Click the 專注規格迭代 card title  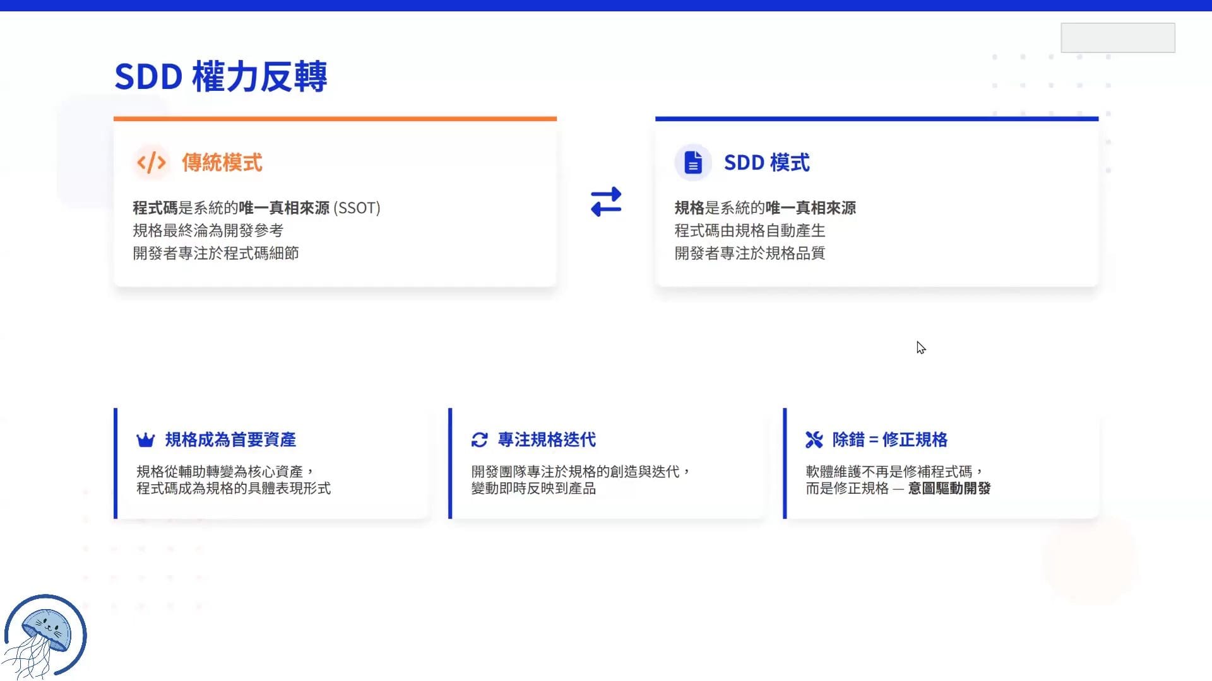pyautogui.click(x=547, y=439)
